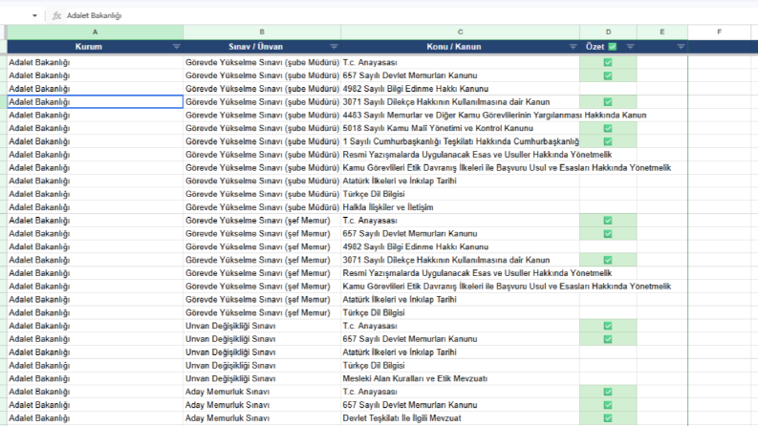Viewport: 758px width, 426px height.
Task: Click the fx formula icon
Action: tap(56, 15)
